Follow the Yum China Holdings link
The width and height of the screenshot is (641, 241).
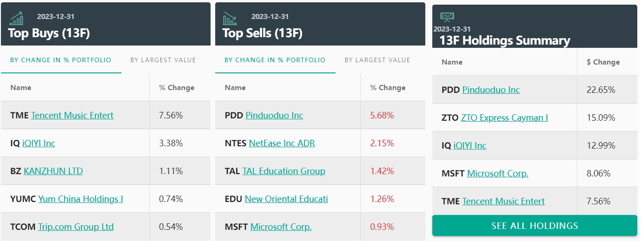[x=80, y=199]
